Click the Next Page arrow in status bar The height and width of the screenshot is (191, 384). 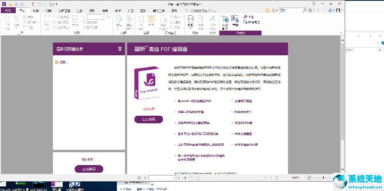pos(179,178)
